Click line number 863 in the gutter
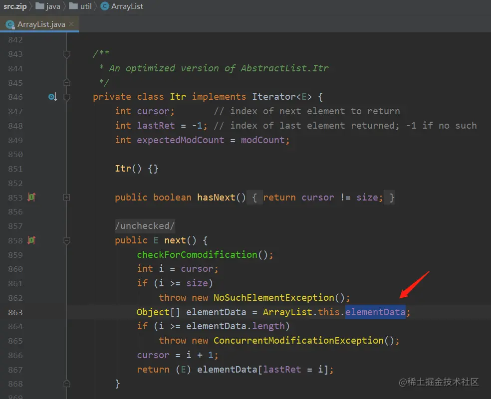This screenshot has height=399, width=491. click(15, 312)
